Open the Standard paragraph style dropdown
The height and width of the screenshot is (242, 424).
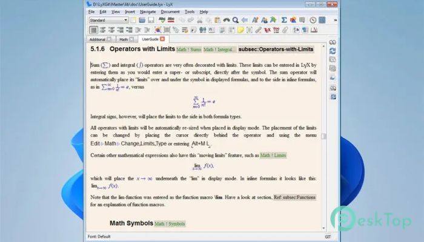coord(108,20)
